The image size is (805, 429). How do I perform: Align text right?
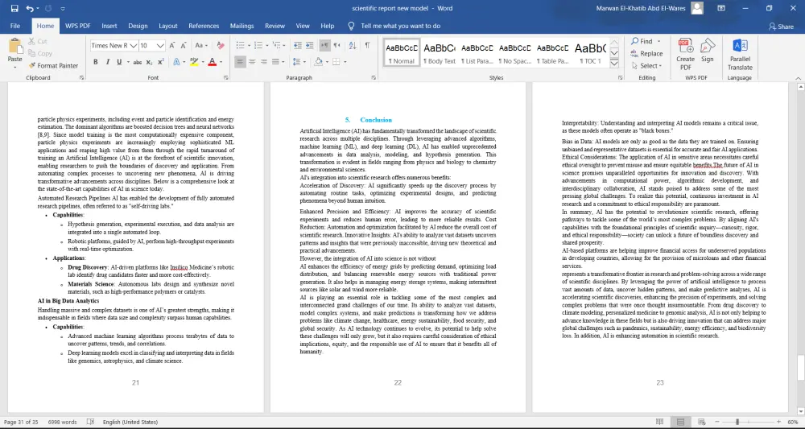(264, 62)
